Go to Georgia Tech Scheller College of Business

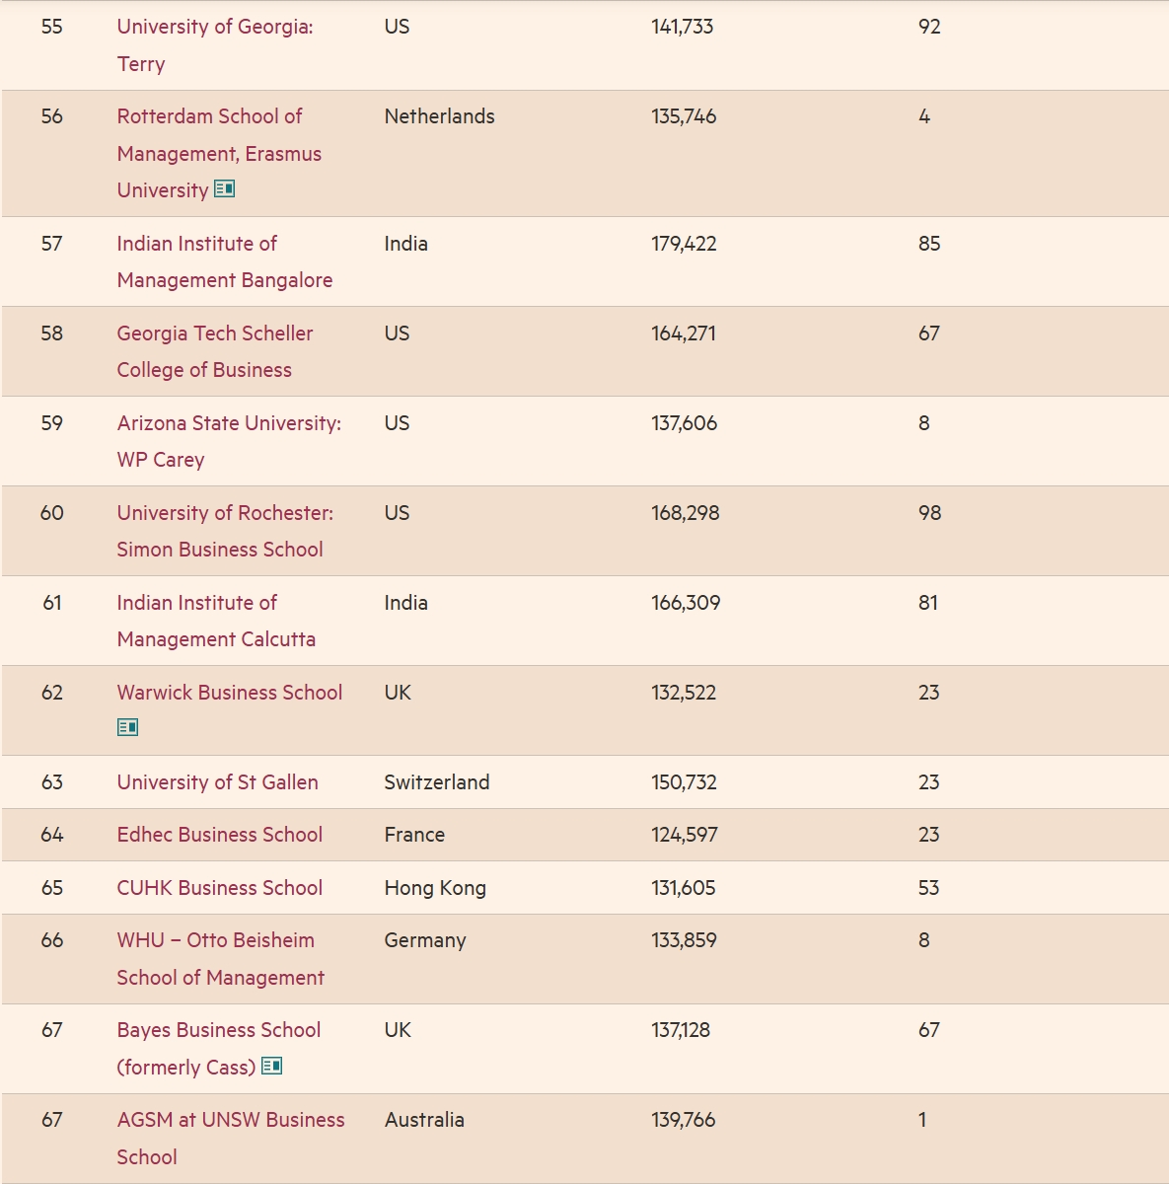pyautogui.click(x=215, y=351)
